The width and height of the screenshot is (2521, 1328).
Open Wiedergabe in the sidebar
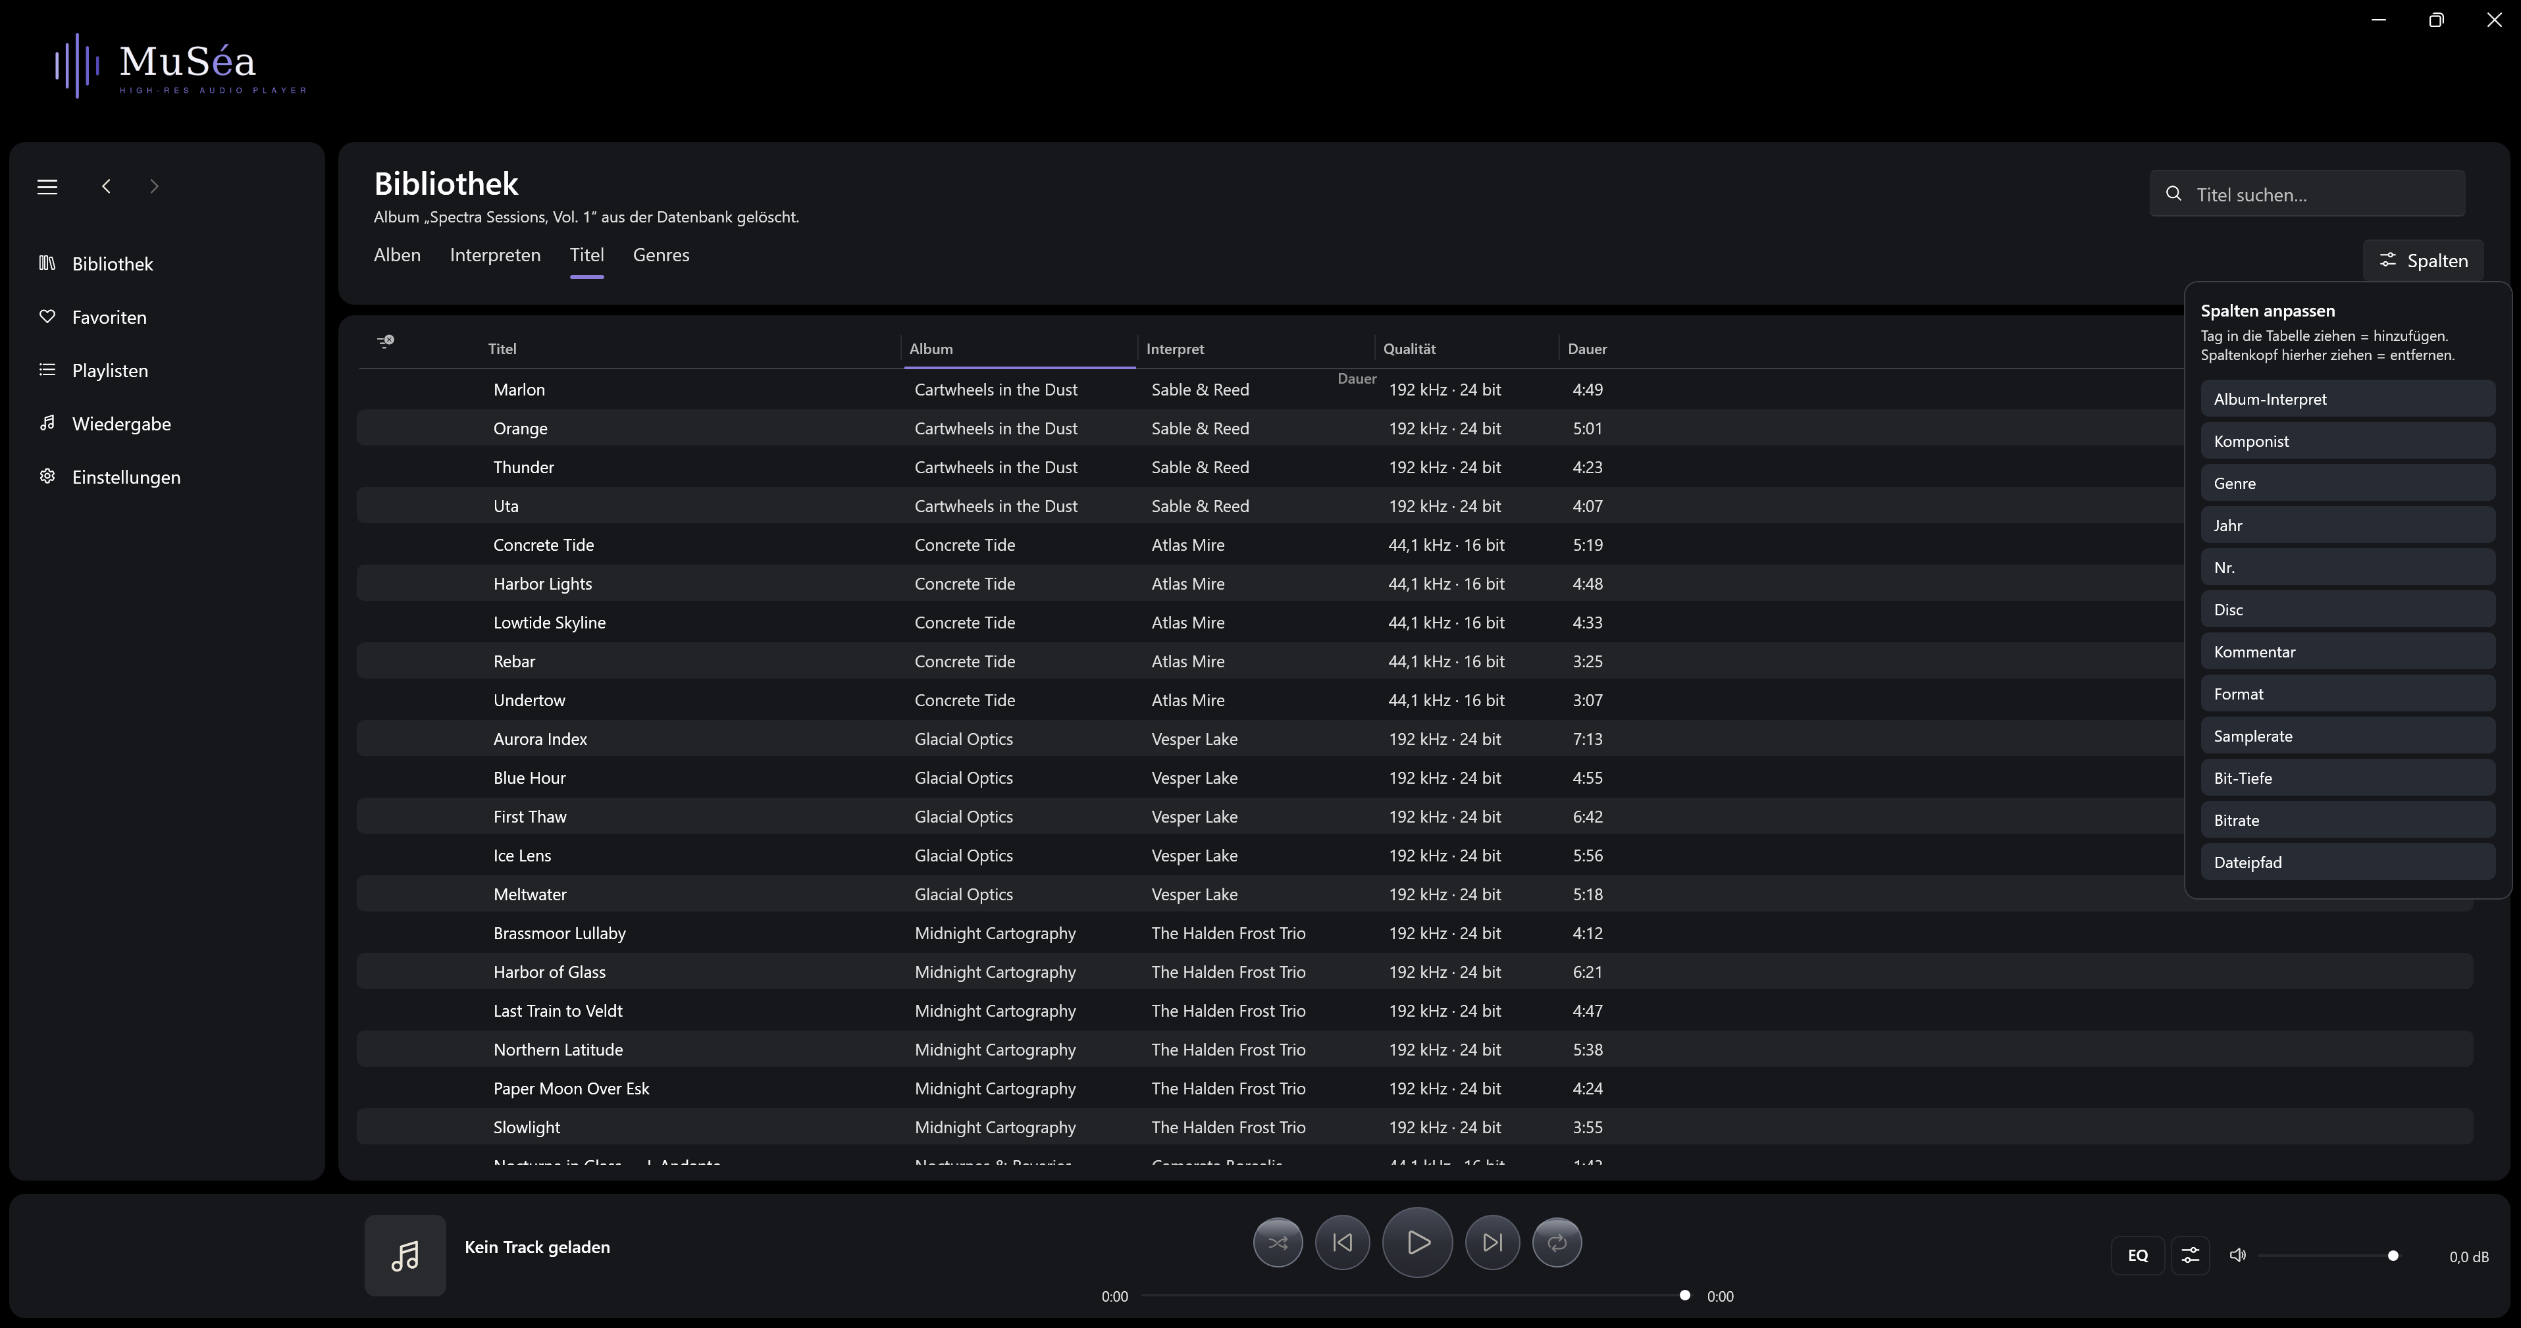point(167,424)
